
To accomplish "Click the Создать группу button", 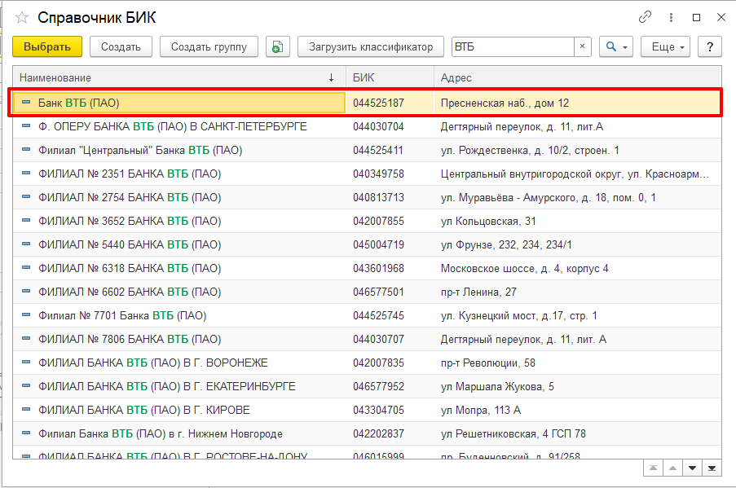I will click(209, 47).
